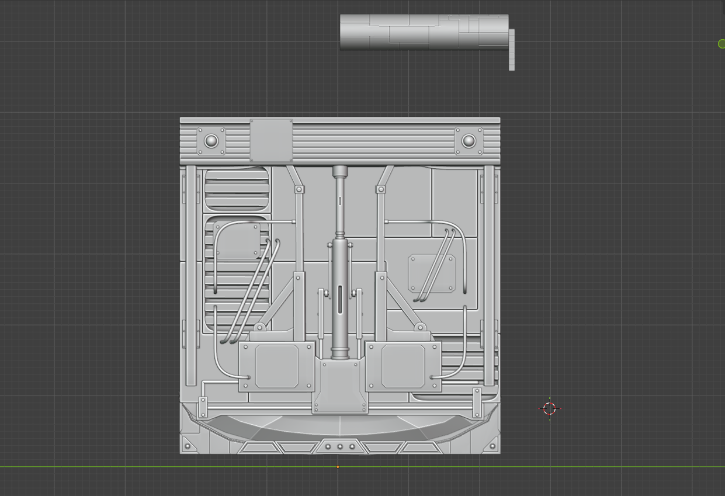Click the red-white 3D cursor crosshair

(550, 409)
